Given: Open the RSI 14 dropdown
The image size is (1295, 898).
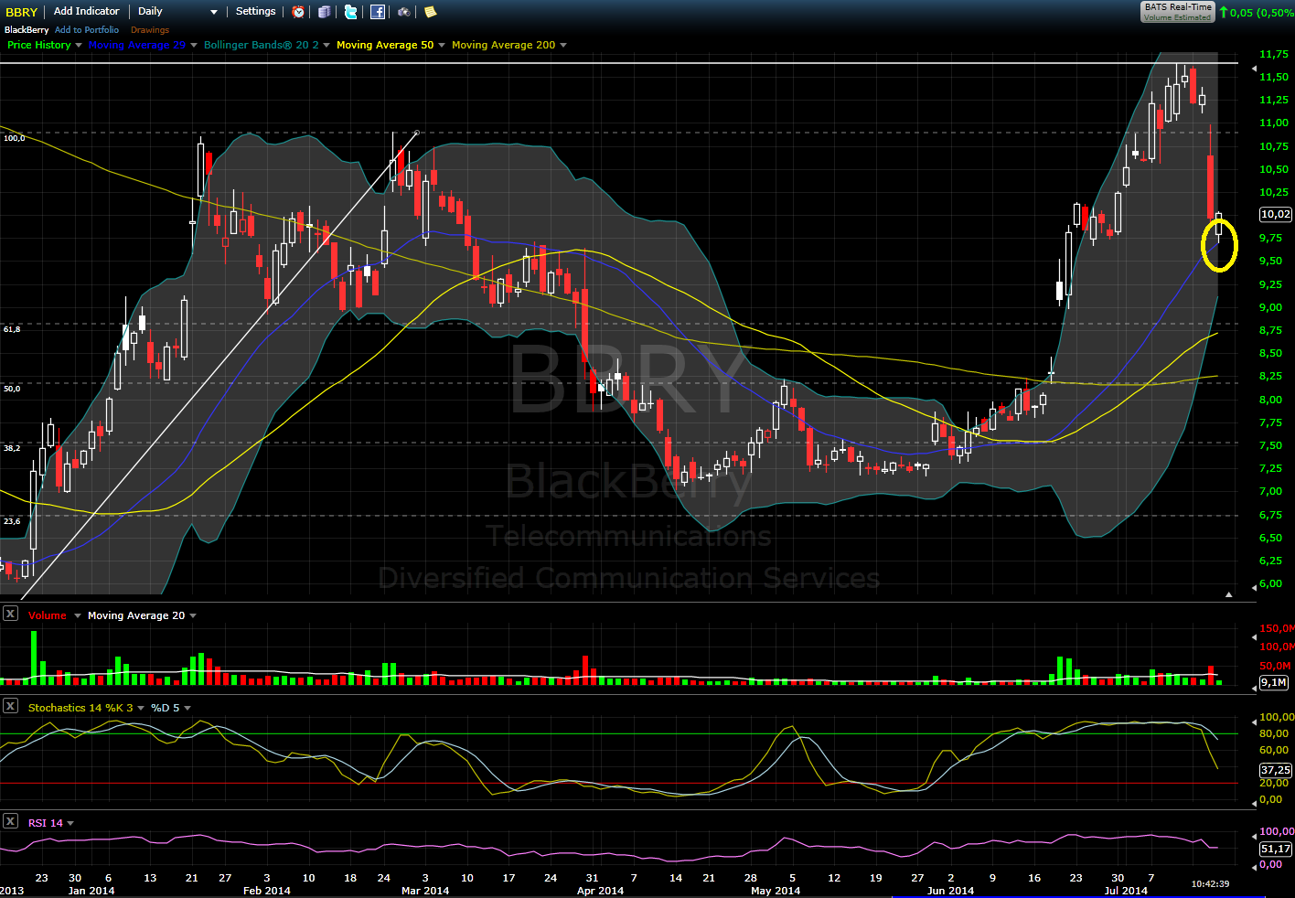Looking at the screenshot, I should pyautogui.click(x=70, y=824).
